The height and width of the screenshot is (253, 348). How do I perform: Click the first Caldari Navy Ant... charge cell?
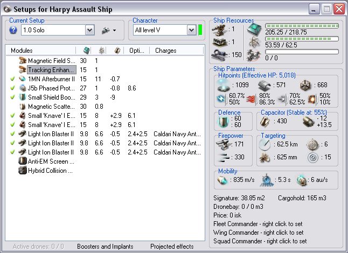tap(177, 134)
